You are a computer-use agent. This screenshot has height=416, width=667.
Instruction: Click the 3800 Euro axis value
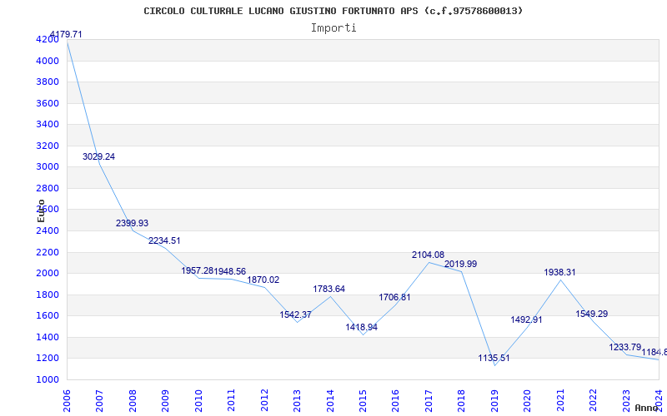tap(48, 82)
